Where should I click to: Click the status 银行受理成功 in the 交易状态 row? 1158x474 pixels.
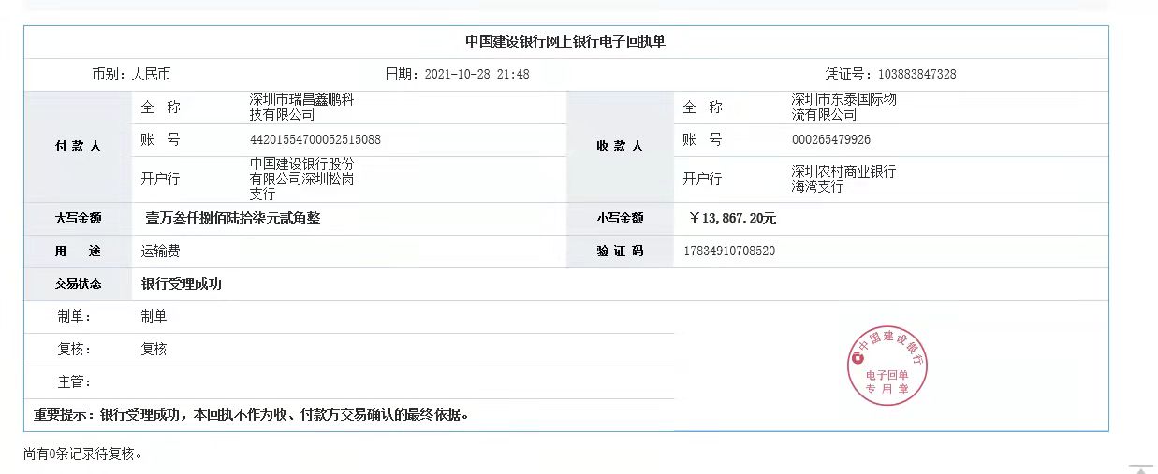182,283
